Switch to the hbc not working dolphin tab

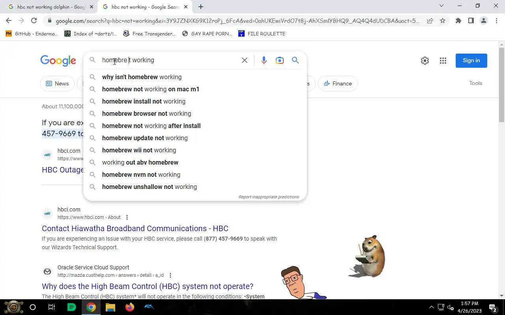tap(51, 7)
